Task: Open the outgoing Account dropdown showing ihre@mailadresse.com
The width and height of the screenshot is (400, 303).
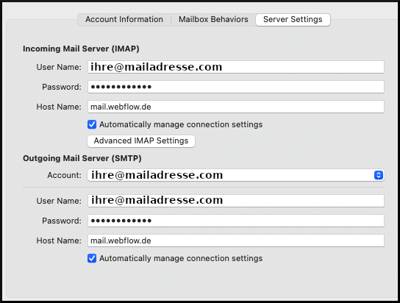Action: click(236, 175)
